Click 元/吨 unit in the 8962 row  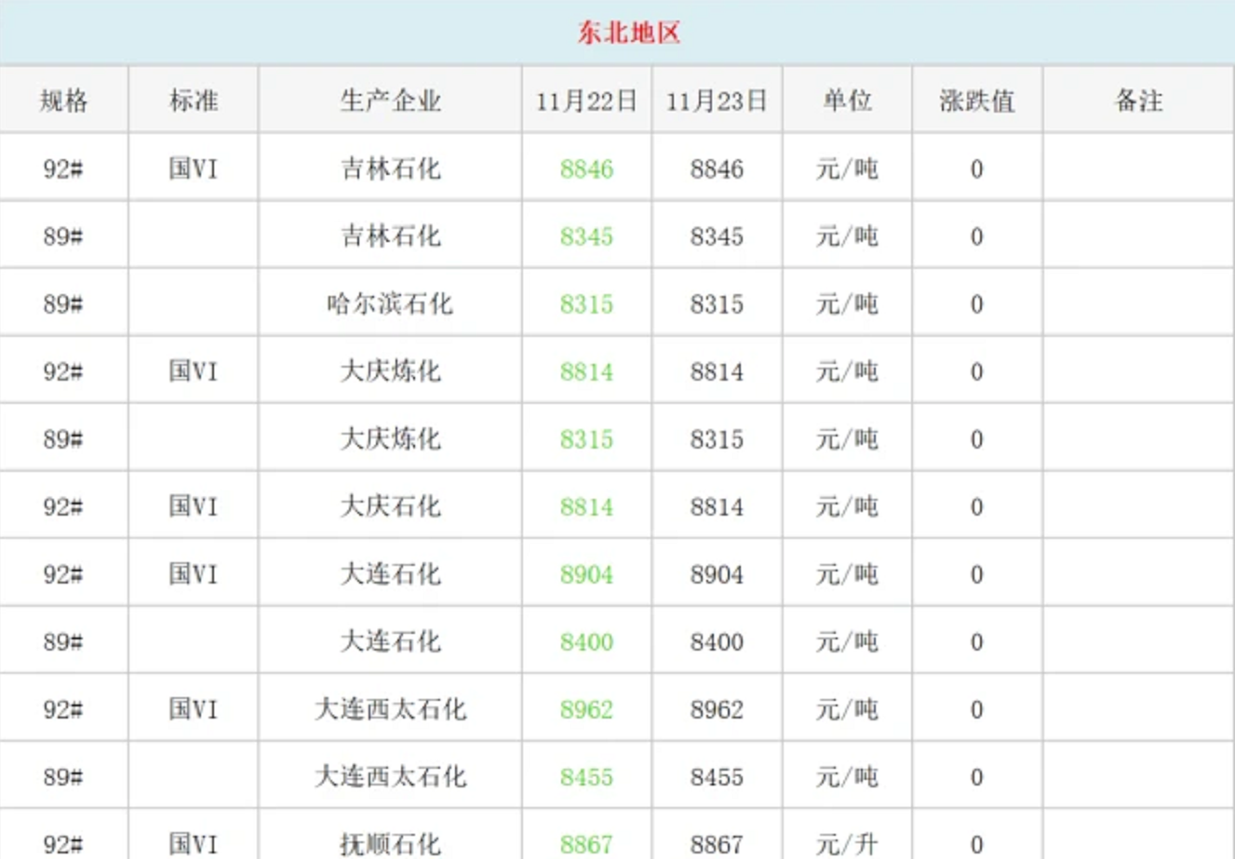[847, 709]
